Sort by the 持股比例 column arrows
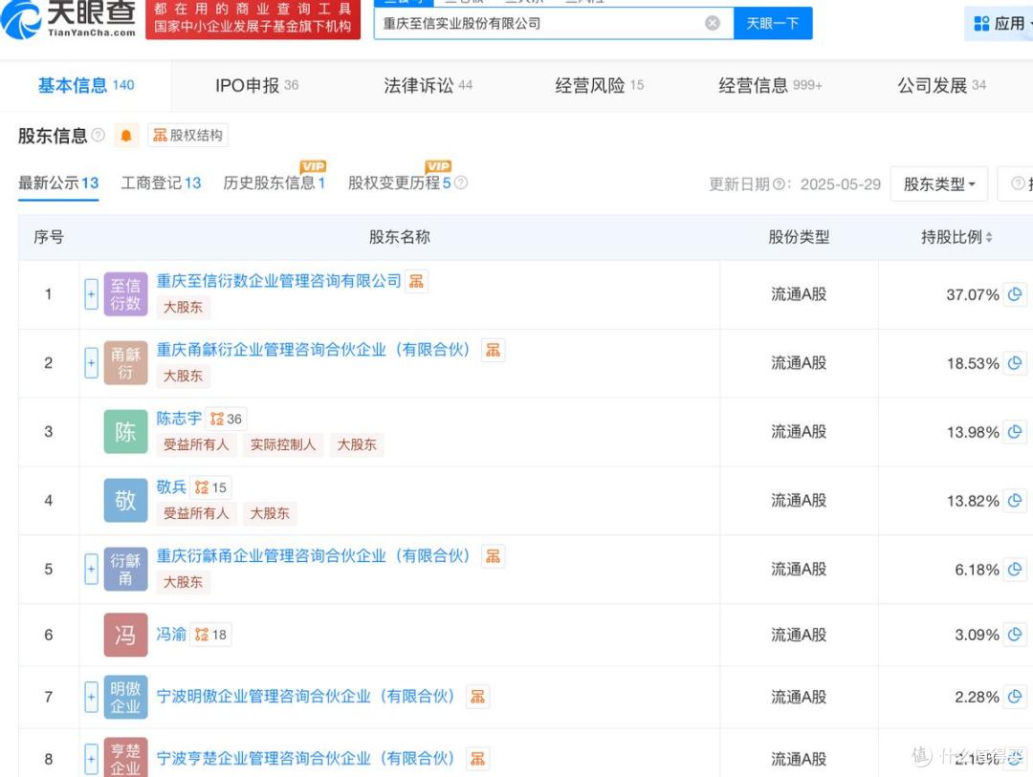The image size is (1033, 777). point(989,238)
